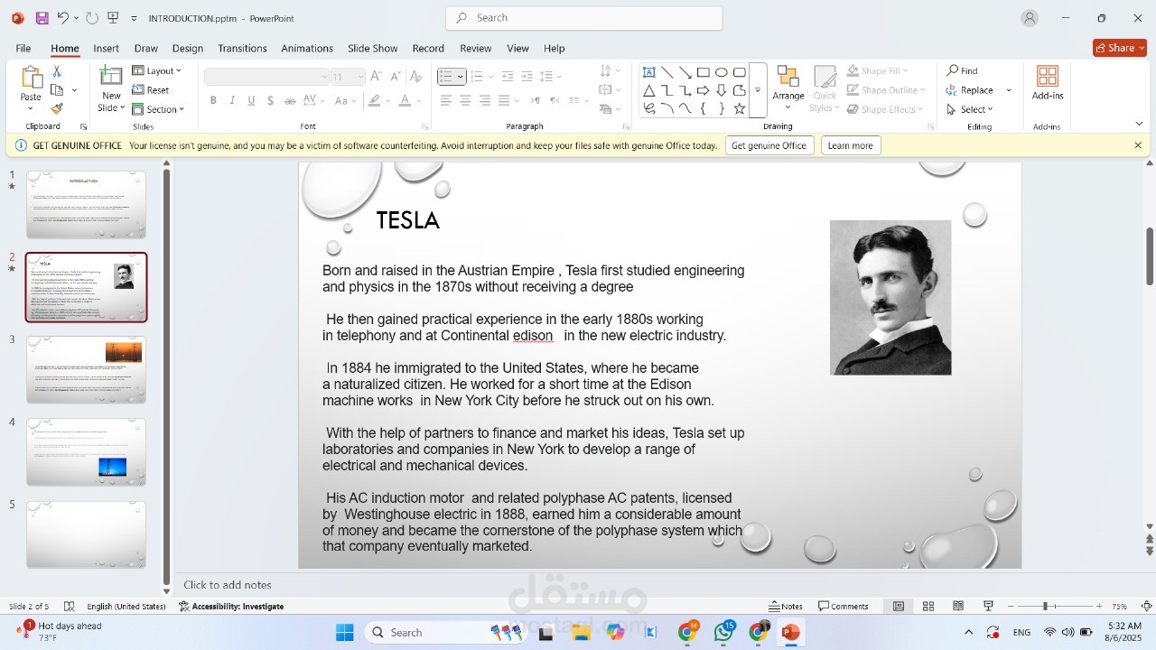Select the Down Arrow block shape

[721, 90]
